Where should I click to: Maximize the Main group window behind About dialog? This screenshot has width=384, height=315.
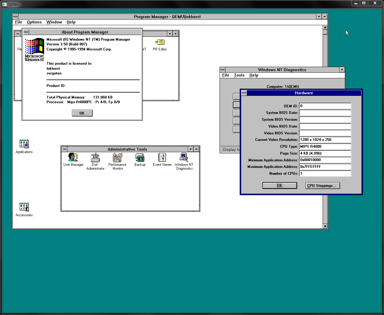[x=175, y=34]
